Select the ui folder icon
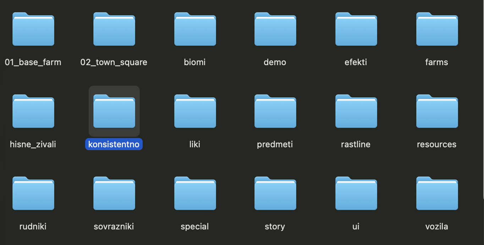484x245 pixels. (356, 194)
